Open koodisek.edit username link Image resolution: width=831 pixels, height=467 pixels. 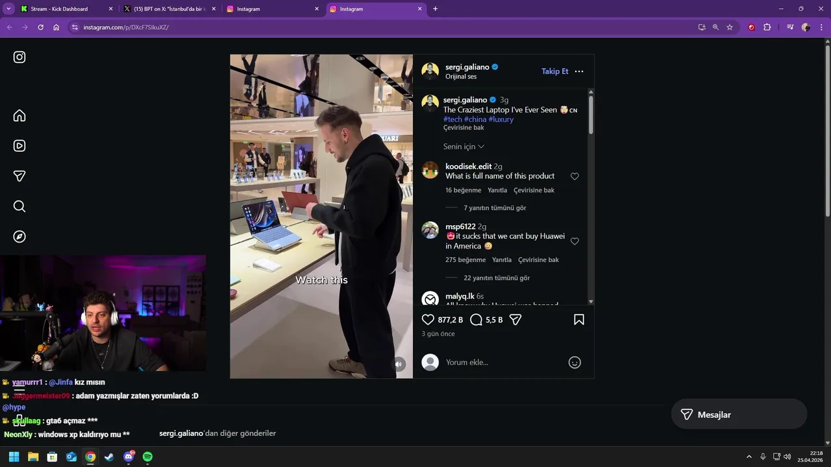coord(469,167)
